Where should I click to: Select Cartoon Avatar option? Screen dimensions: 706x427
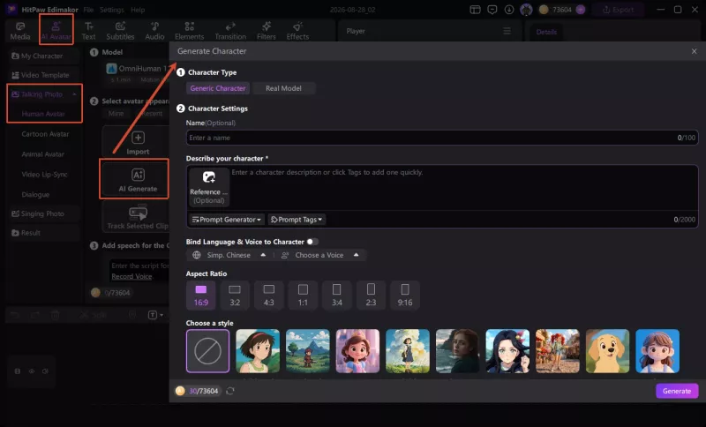(45, 134)
